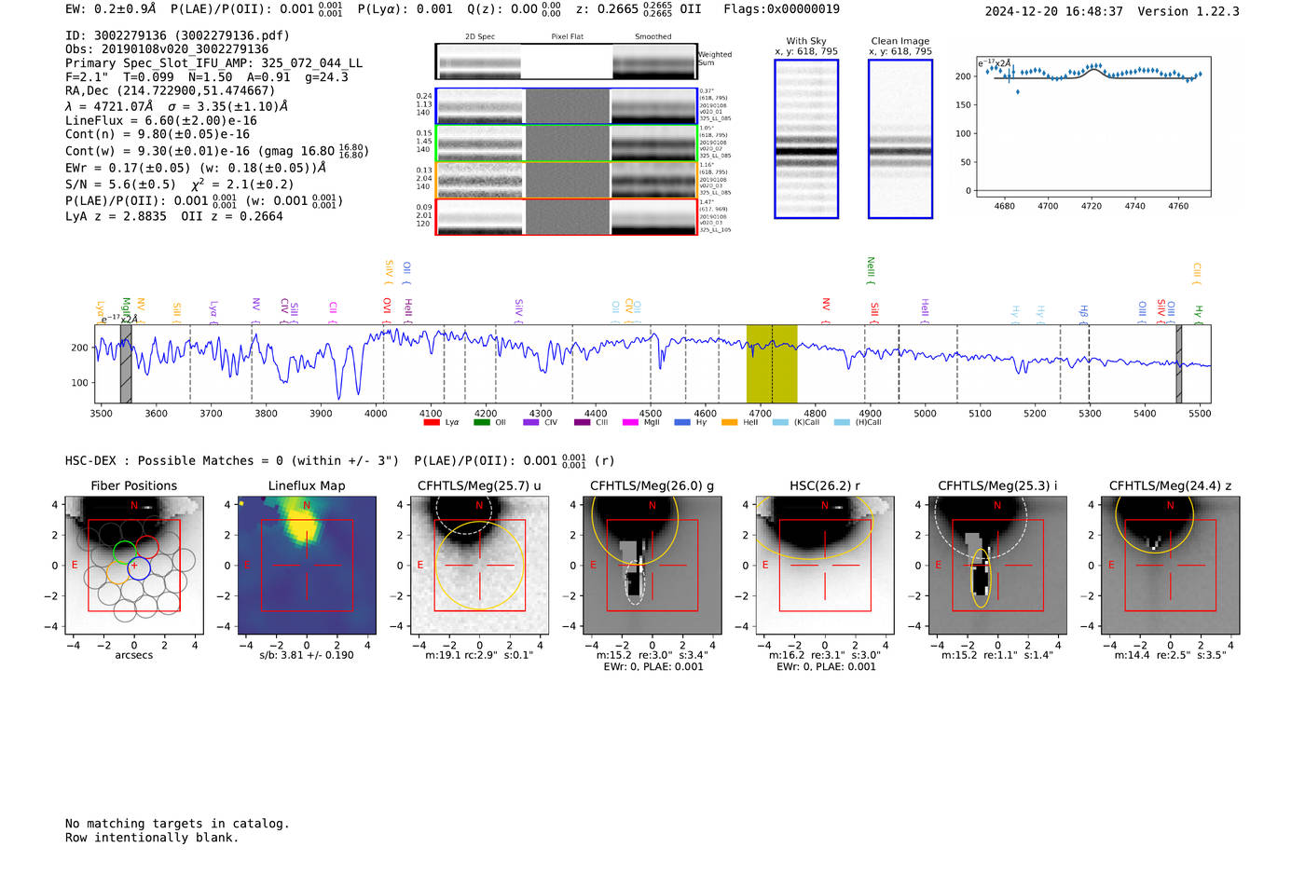Open the Clean Image cutout
Image resolution: width=1305 pixels, height=888 pixels.
point(900,139)
